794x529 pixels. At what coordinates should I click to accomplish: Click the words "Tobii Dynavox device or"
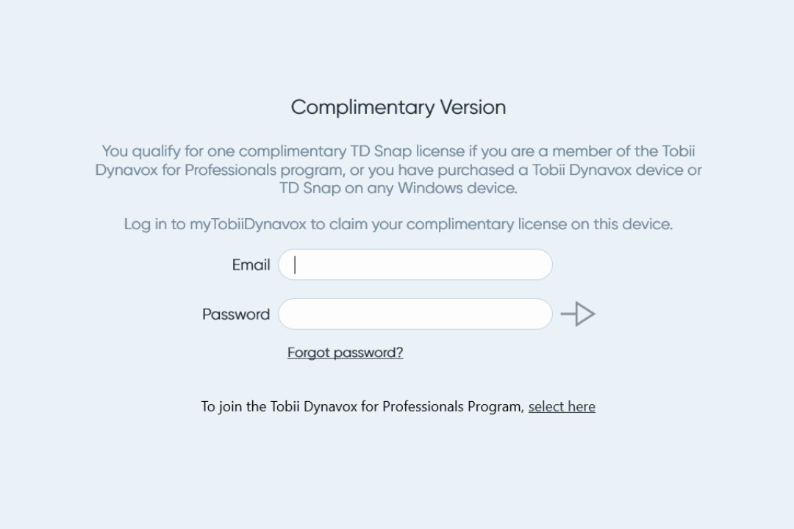click(x=611, y=170)
